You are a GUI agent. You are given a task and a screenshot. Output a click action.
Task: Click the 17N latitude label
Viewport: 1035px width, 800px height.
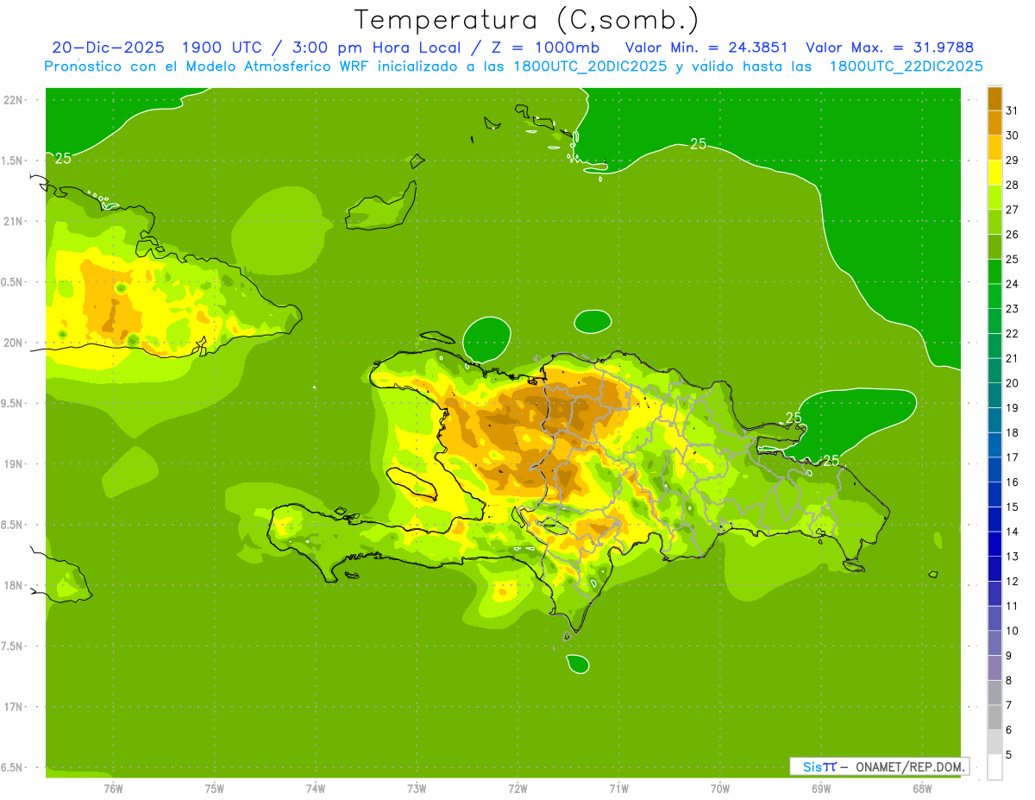click(15, 707)
